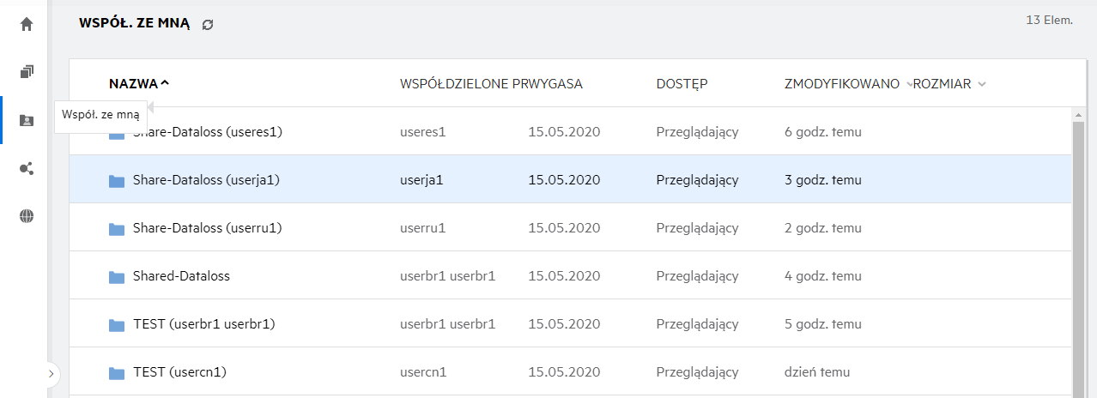Click the Wygasa column header
1097x398 pixels.
[558, 84]
